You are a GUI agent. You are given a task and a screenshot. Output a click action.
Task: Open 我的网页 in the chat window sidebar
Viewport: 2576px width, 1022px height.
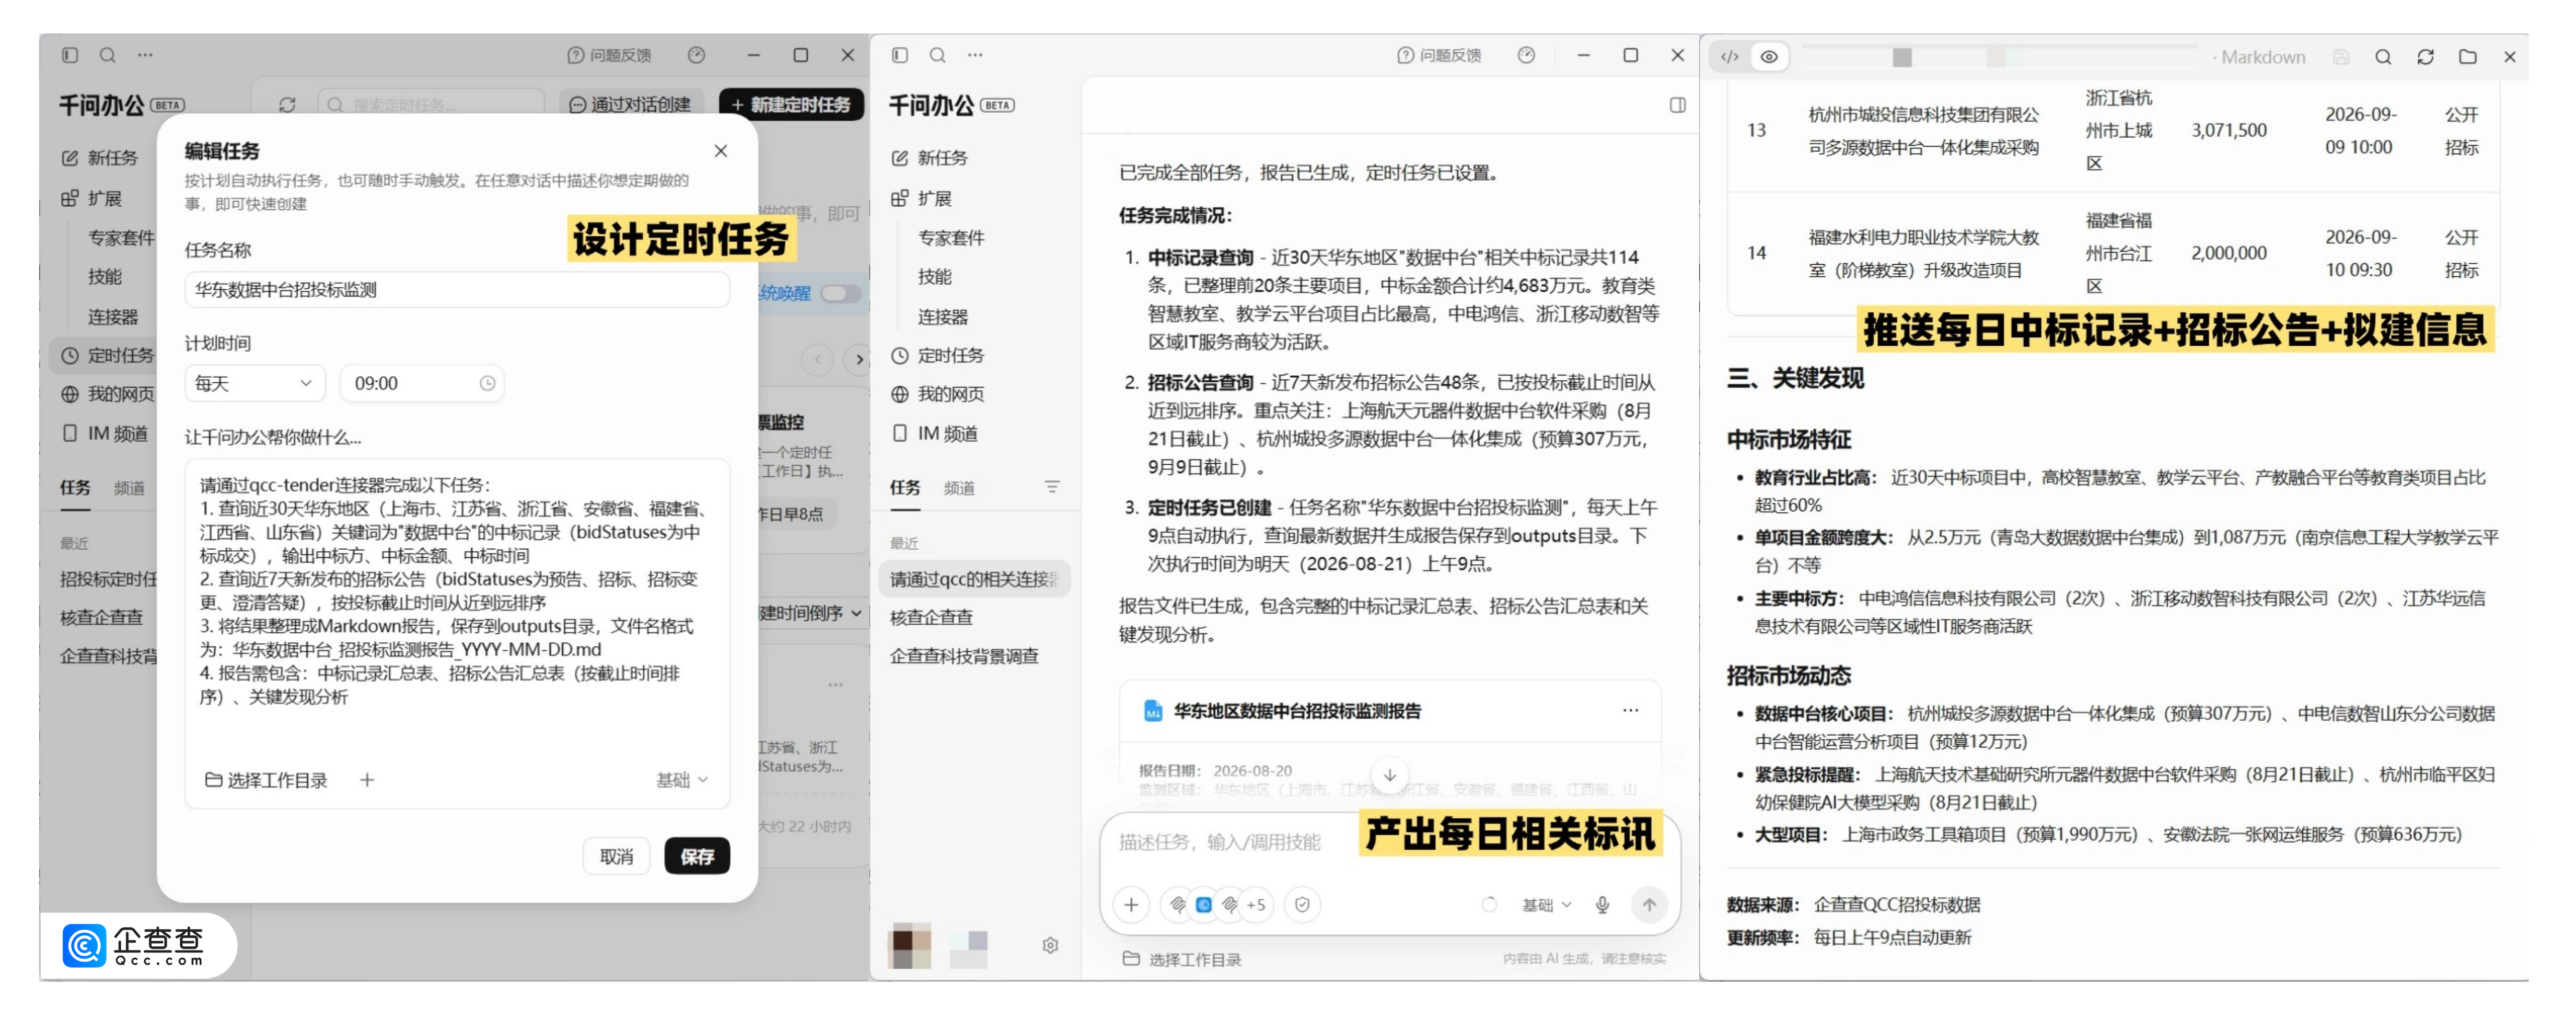tap(938, 395)
